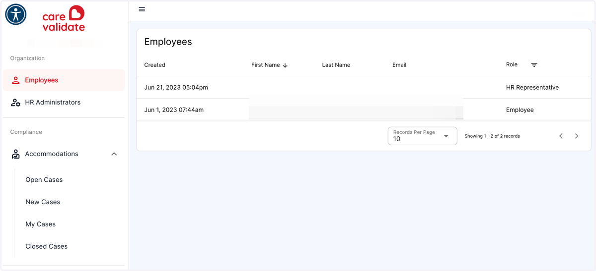The width and height of the screenshot is (596, 271).
Task: Sort by the First Name column header
Action: [266, 65]
